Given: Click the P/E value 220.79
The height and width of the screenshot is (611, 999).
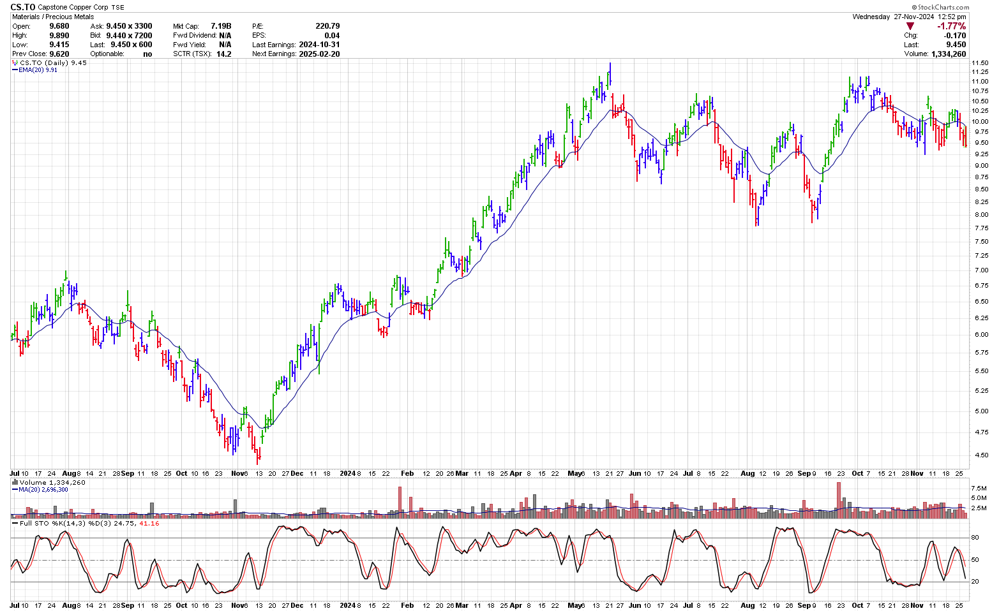Looking at the screenshot, I should tap(327, 26).
